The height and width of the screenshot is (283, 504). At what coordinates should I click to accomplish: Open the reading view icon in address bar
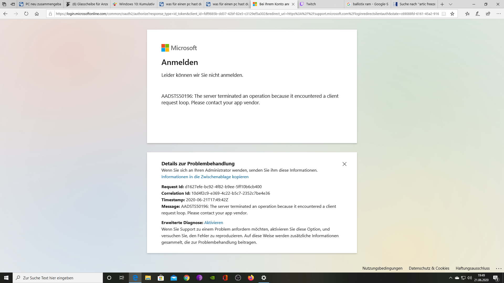(x=444, y=14)
